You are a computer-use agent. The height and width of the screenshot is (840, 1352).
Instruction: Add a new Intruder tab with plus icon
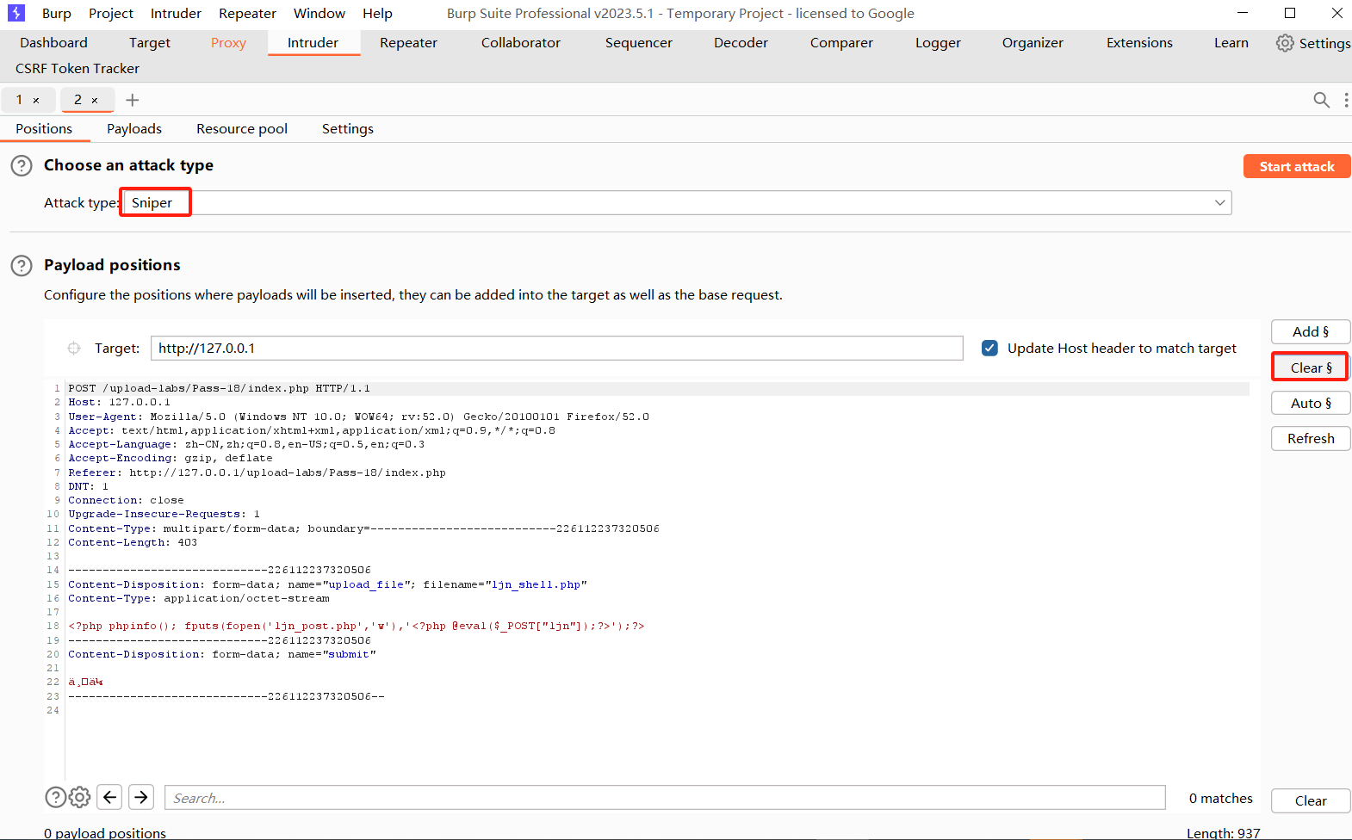tap(132, 100)
